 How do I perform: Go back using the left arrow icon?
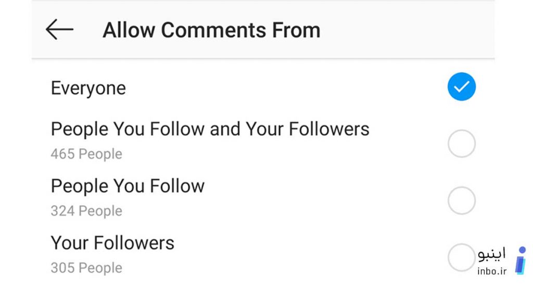59,30
